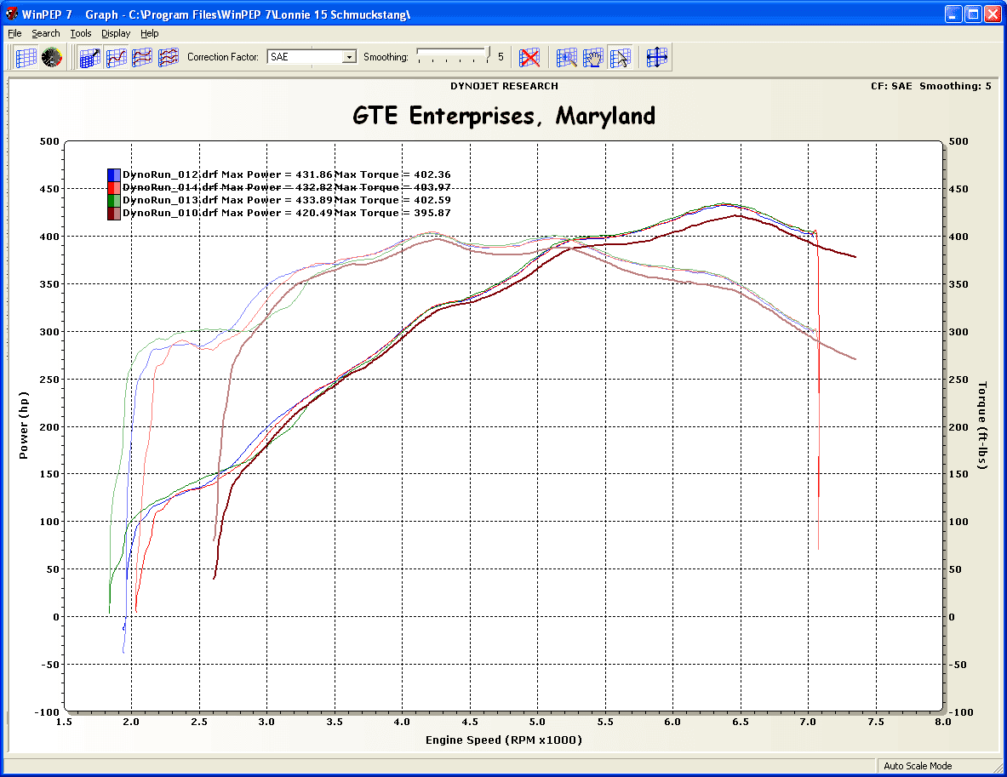This screenshot has width=1007, height=777.
Task: Click the maroon DynoRun_010 legend swatch
Action: pyautogui.click(x=114, y=214)
